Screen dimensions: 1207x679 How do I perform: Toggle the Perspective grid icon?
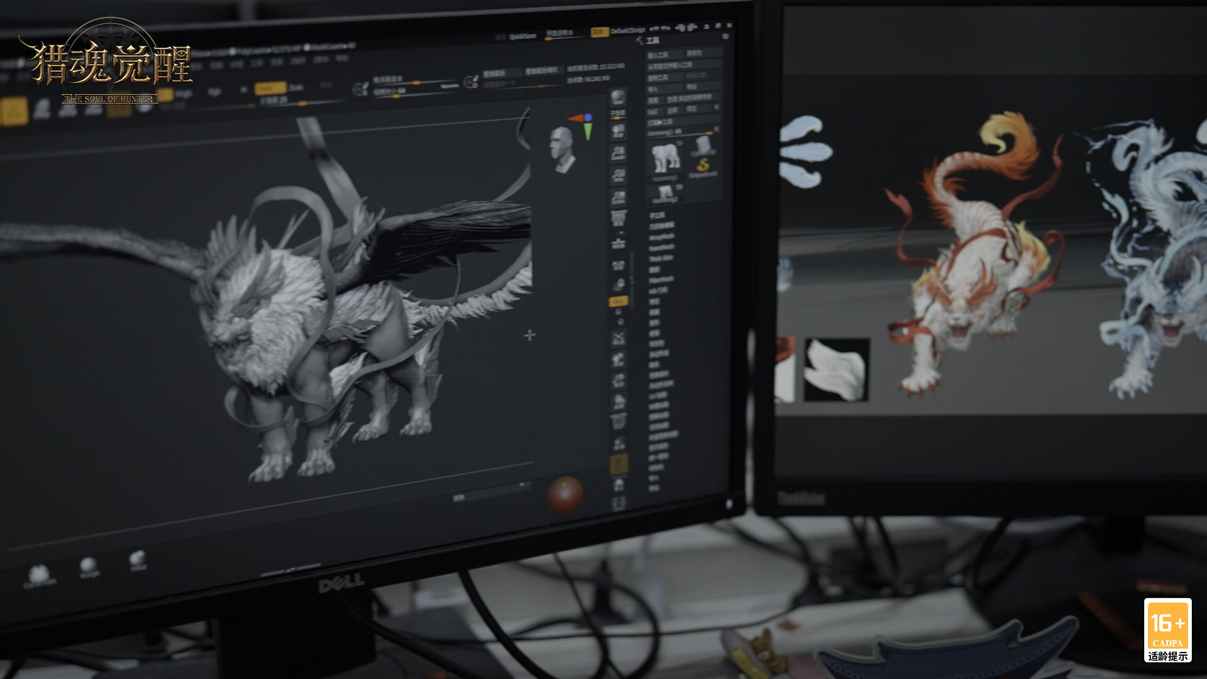point(619,218)
